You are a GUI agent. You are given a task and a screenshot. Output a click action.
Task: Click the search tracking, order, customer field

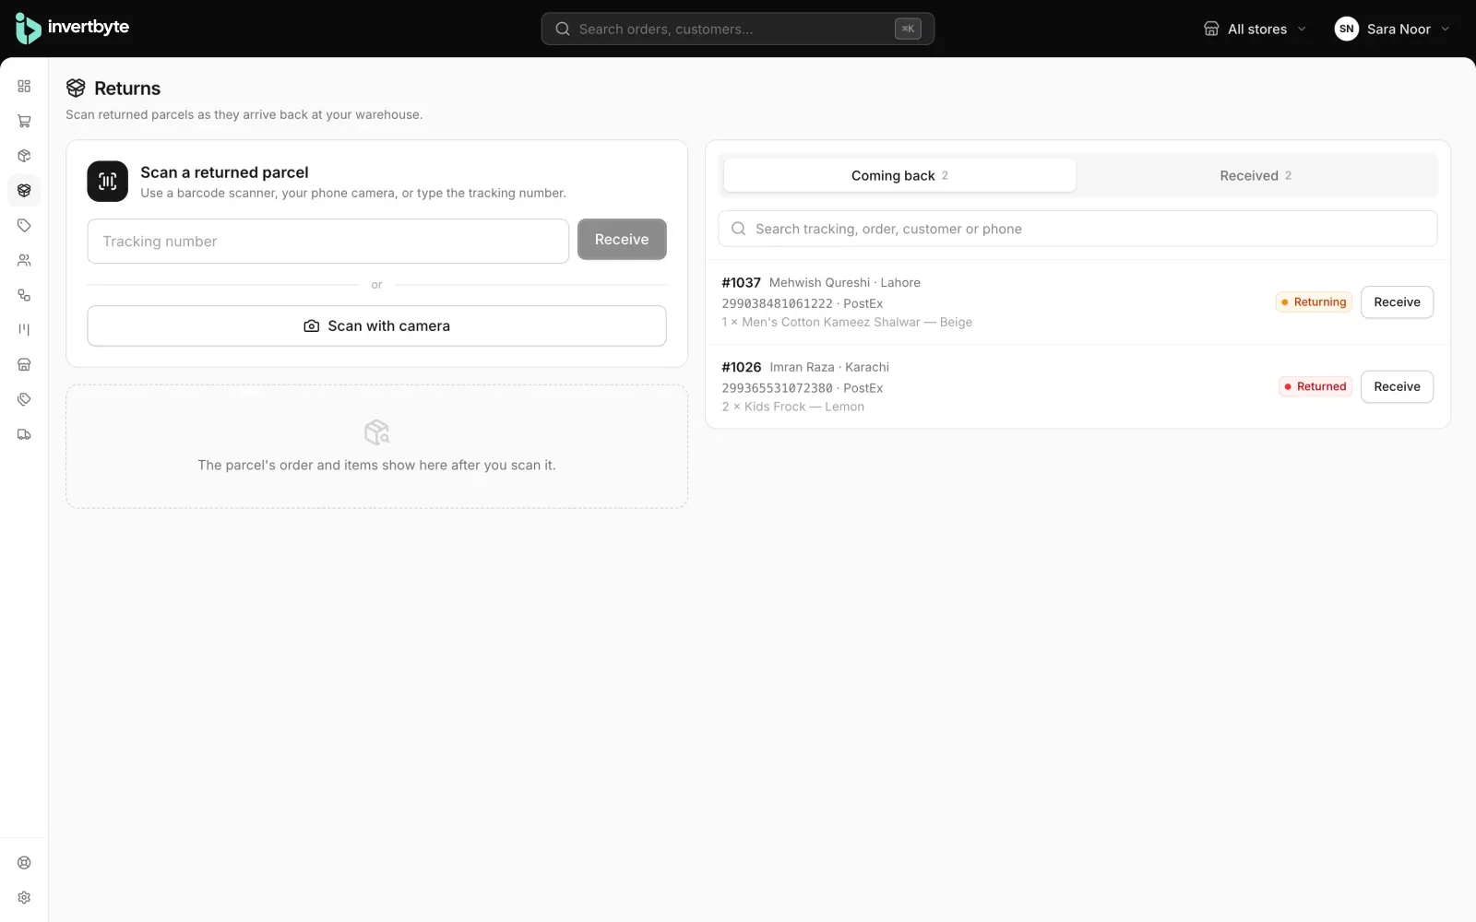tap(1077, 229)
